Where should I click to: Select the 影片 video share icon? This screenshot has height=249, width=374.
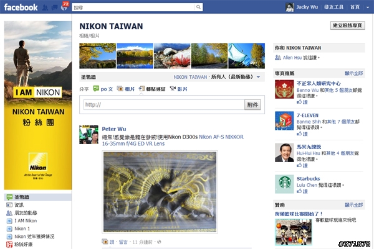coord(173,89)
